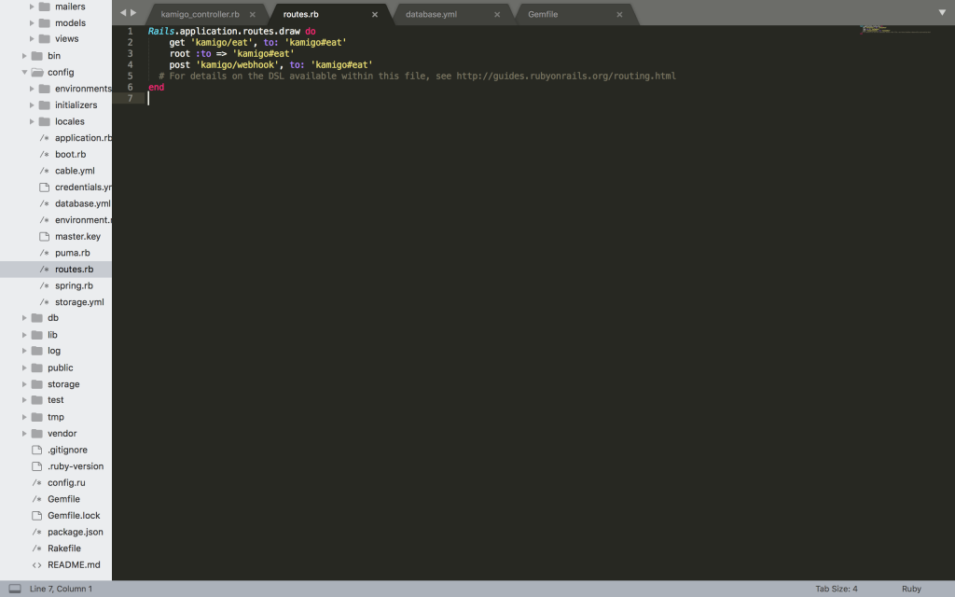Open database.yml in the sidebar
This screenshot has height=597, width=955.
83,204
